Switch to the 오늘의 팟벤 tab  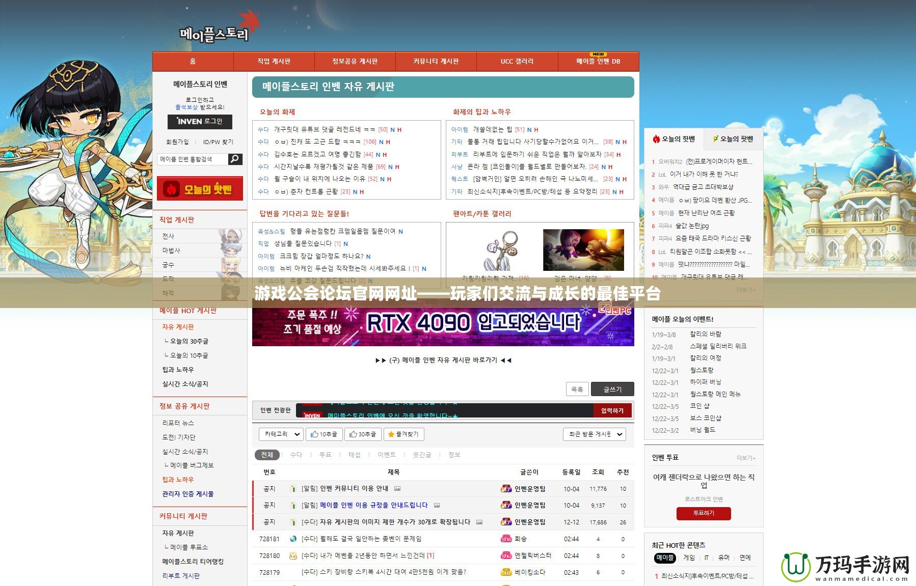pos(733,139)
